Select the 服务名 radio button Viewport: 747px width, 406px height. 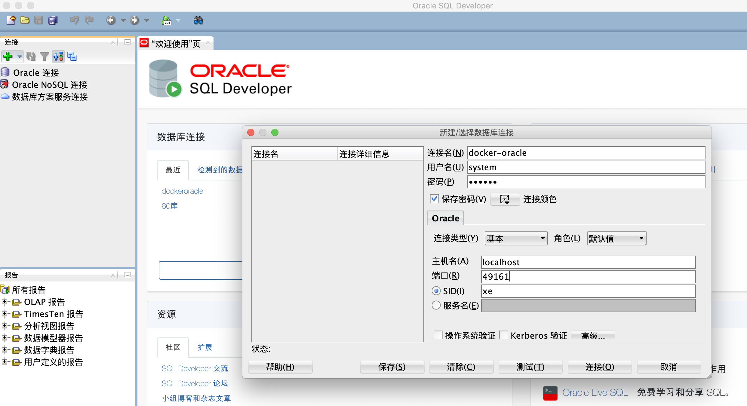pos(436,305)
